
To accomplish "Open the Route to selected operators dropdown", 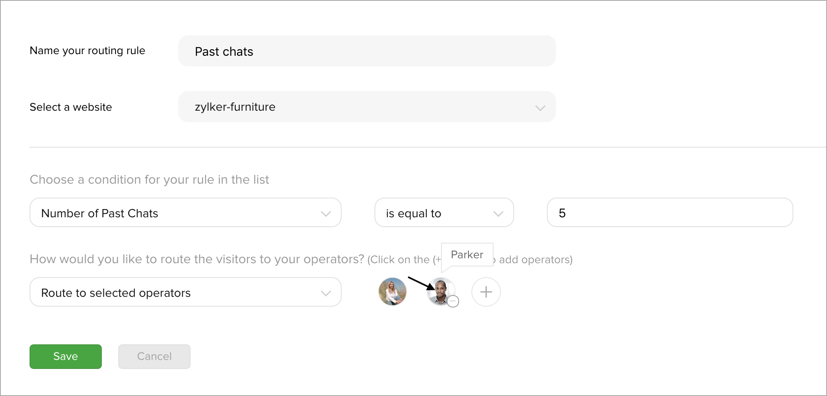I will [186, 292].
